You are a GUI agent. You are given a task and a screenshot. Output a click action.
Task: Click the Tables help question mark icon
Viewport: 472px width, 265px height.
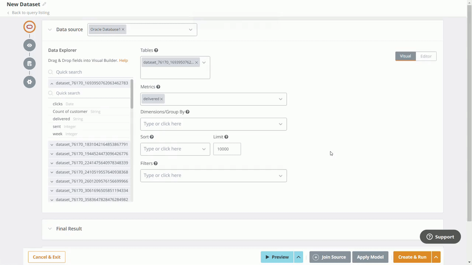pos(156,50)
